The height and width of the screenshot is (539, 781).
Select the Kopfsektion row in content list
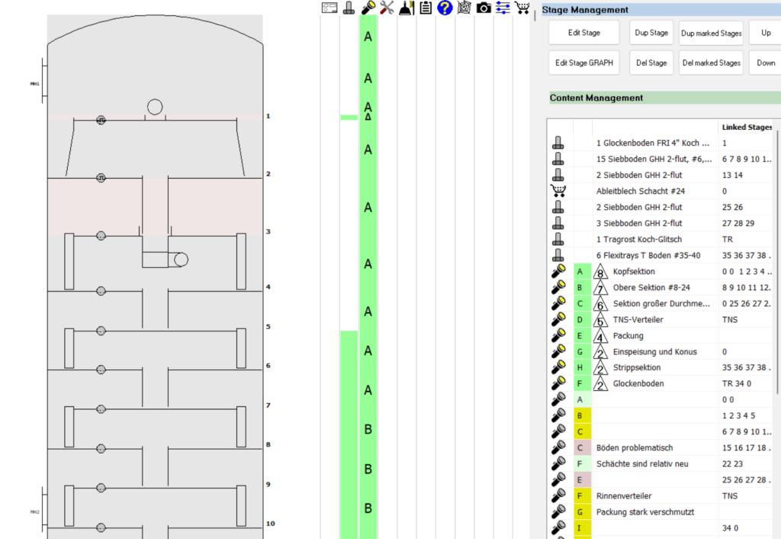coord(634,272)
